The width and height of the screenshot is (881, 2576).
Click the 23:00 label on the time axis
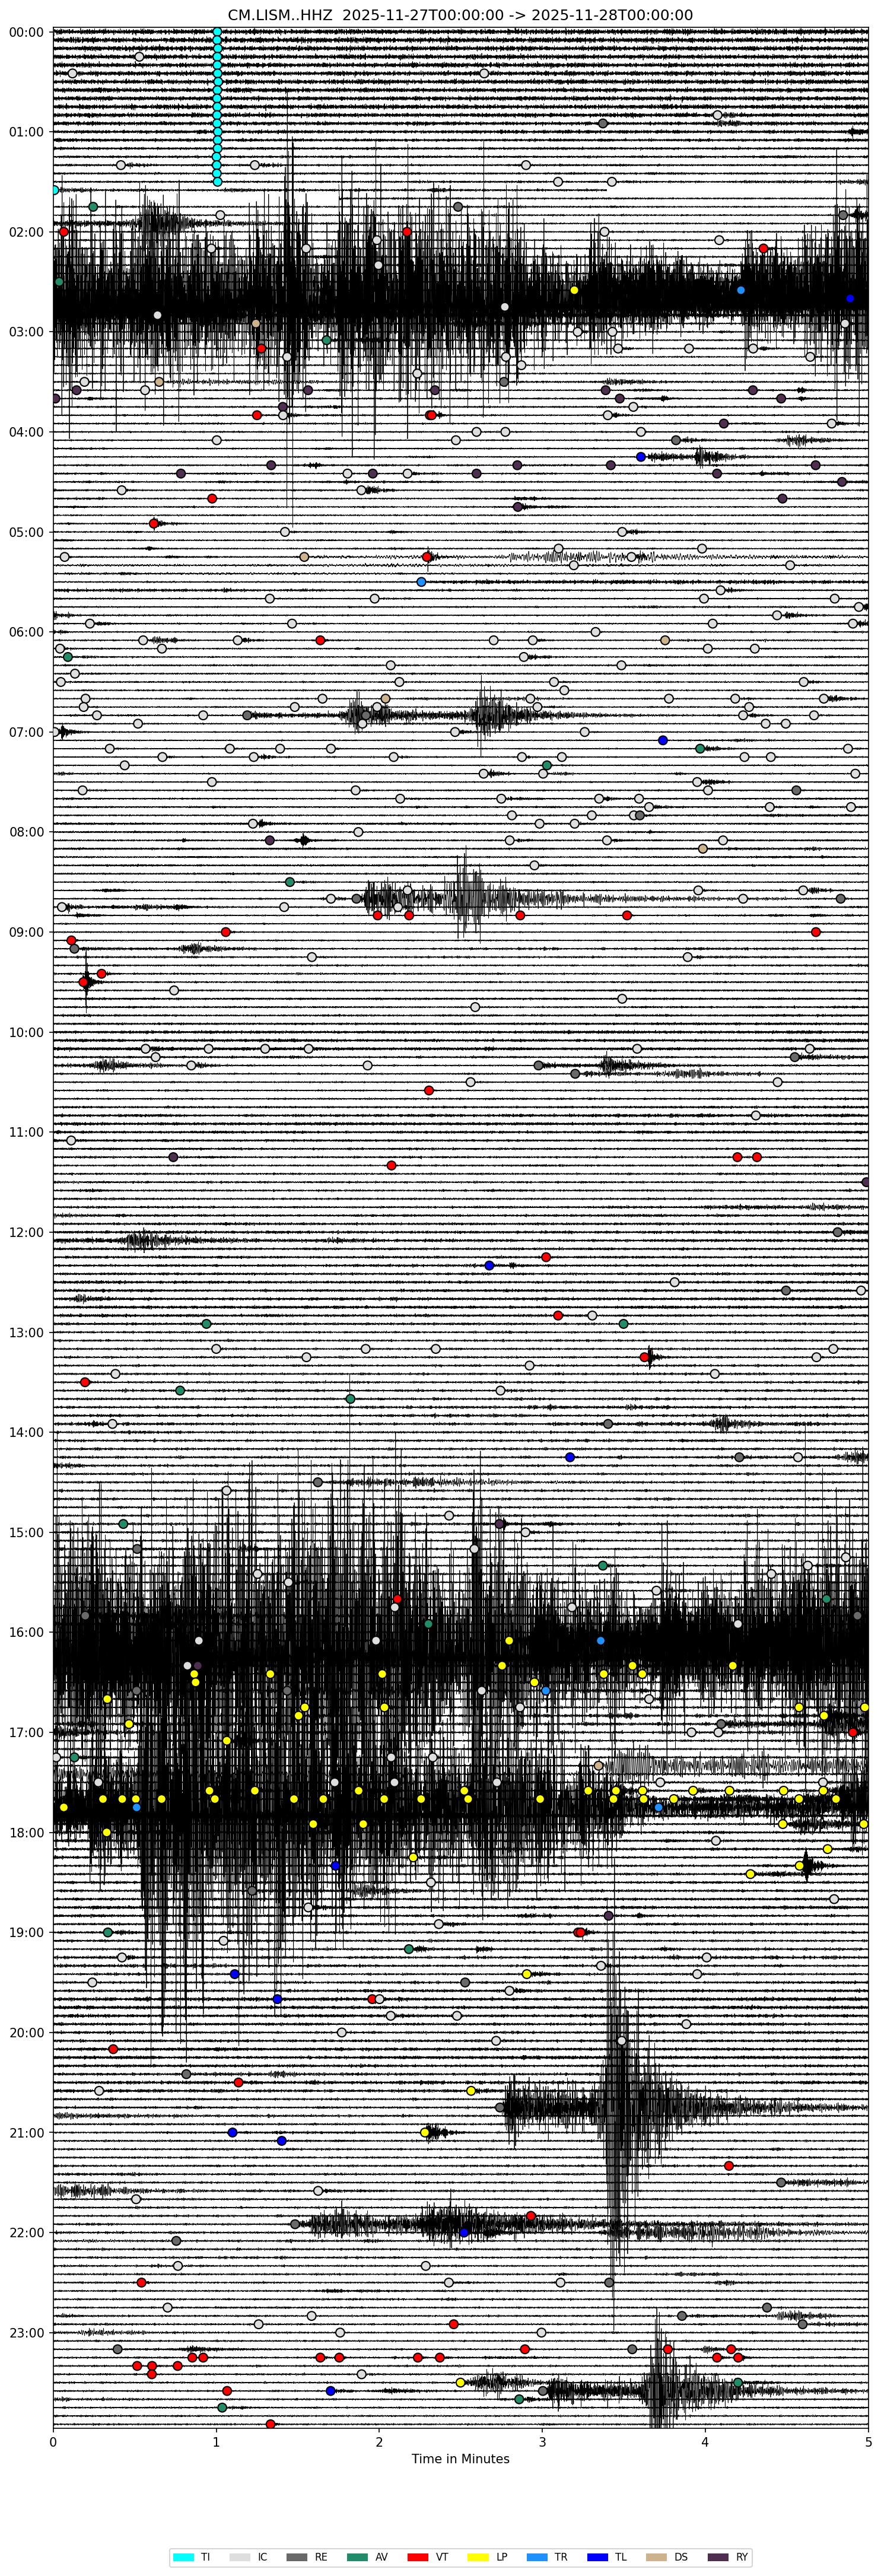pos(27,2332)
